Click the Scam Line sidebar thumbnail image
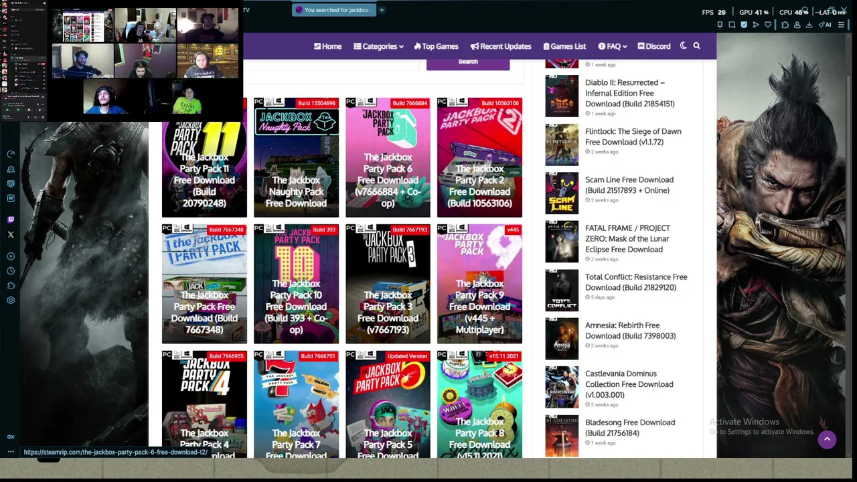The width and height of the screenshot is (857, 482). pos(562,193)
